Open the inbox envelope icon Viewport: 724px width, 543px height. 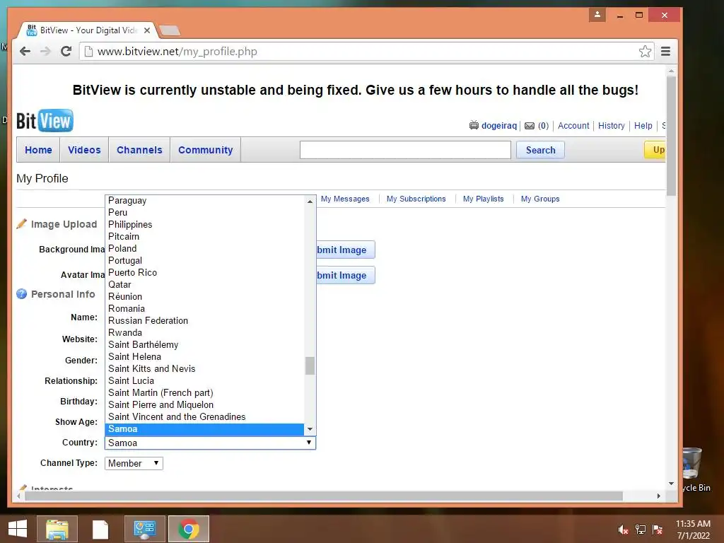point(530,126)
